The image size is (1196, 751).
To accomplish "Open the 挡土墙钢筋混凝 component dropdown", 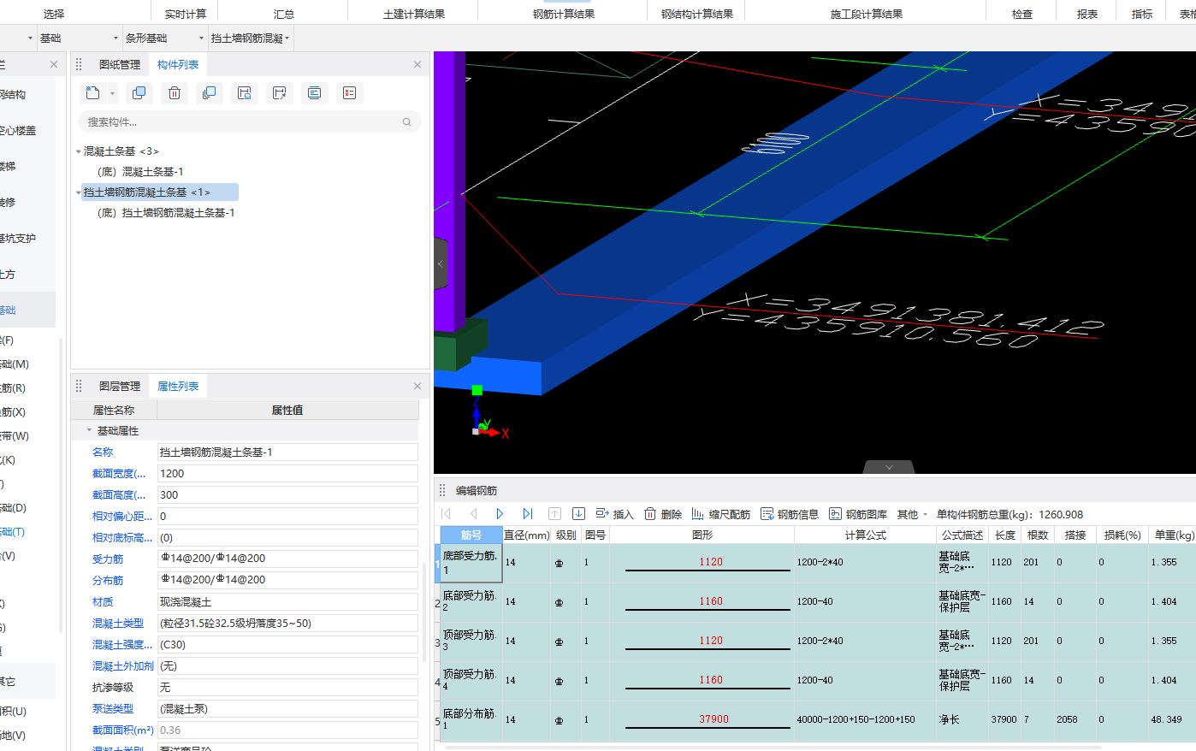I will [251, 38].
